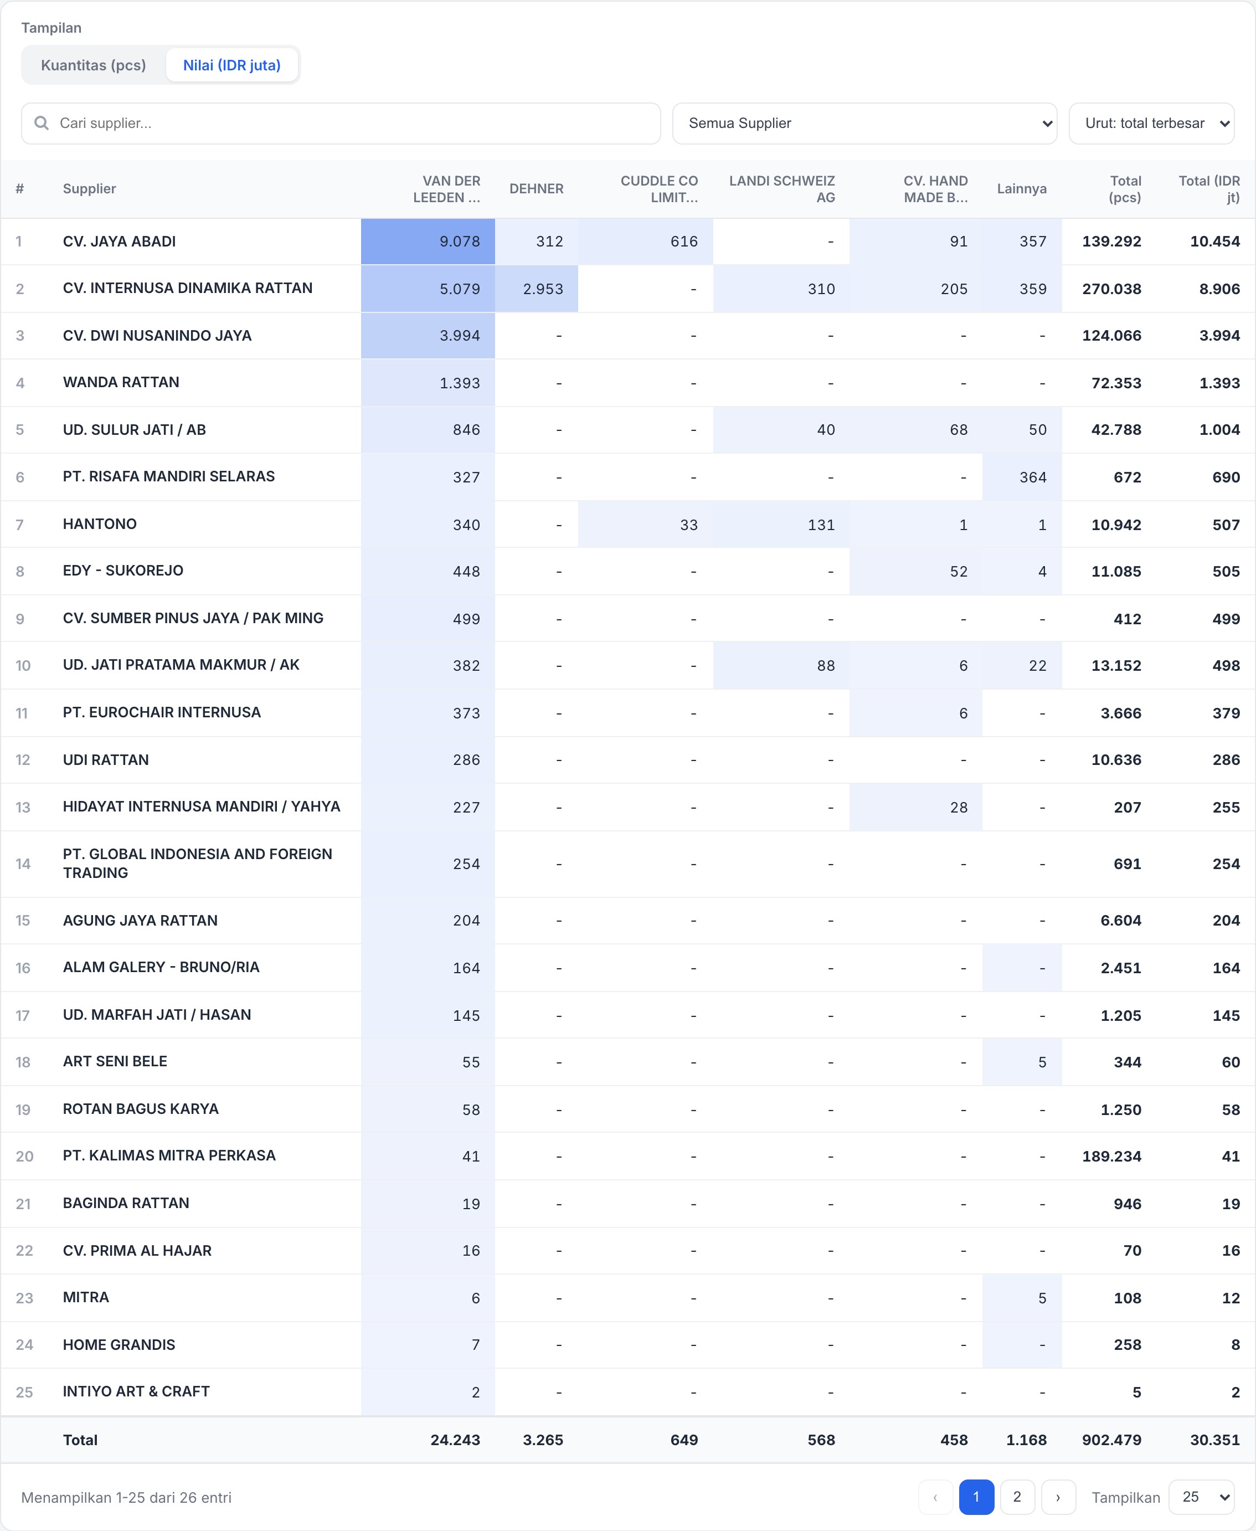Select supplier CV. JAYA ABADI
1256x1531 pixels.
click(120, 242)
